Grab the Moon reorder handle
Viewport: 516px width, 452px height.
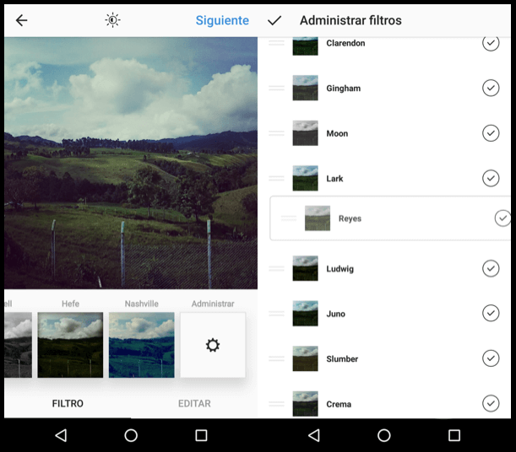tap(276, 133)
